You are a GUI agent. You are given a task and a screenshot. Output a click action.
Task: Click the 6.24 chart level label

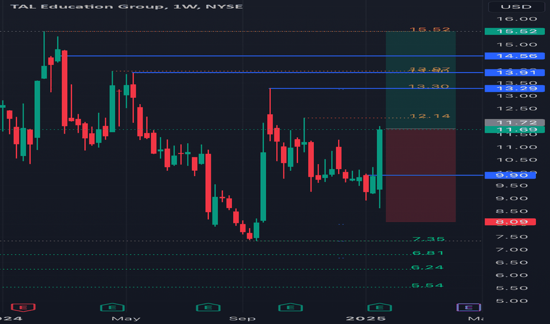tap(427, 267)
